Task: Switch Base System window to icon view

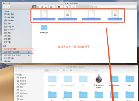Action: (47, 70)
